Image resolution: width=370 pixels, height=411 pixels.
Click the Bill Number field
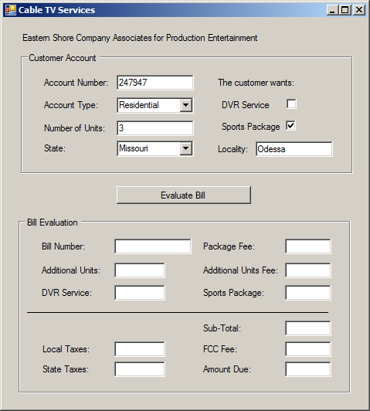tap(153, 246)
